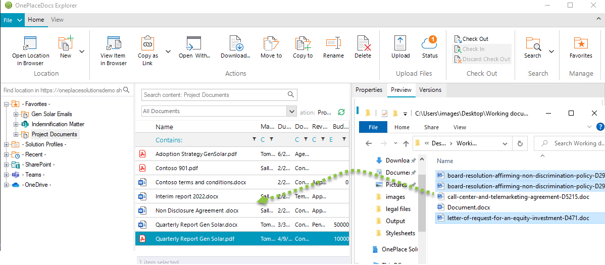Click the Move to icon
The width and height of the screenshot is (605, 265).
coord(271,47)
